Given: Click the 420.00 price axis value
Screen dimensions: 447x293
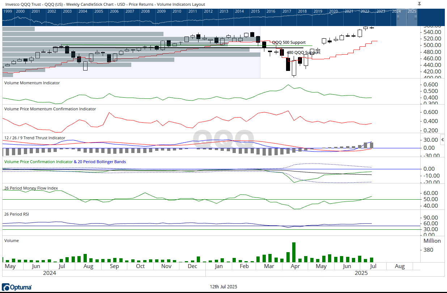Looking at the screenshot, I should 433,72.
